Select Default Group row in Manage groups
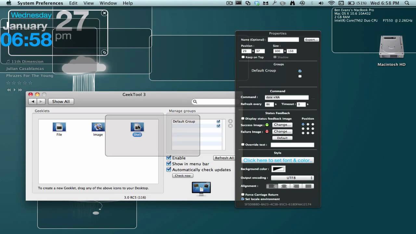The width and height of the screenshot is (416, 234). (x=197, y=121)
